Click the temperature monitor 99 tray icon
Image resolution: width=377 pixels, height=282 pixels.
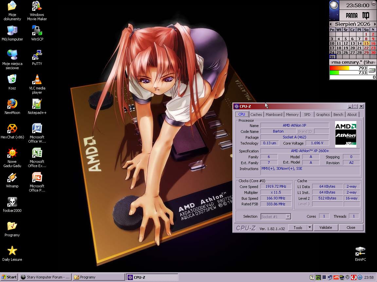pyautogui.click(x=342, y=277)
